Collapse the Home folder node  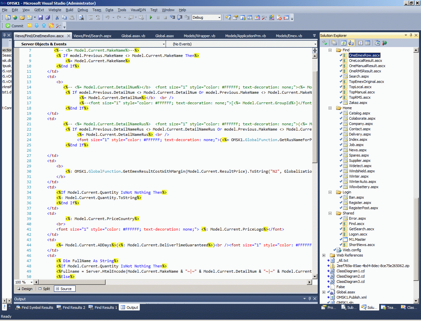(x=330, y=108)
